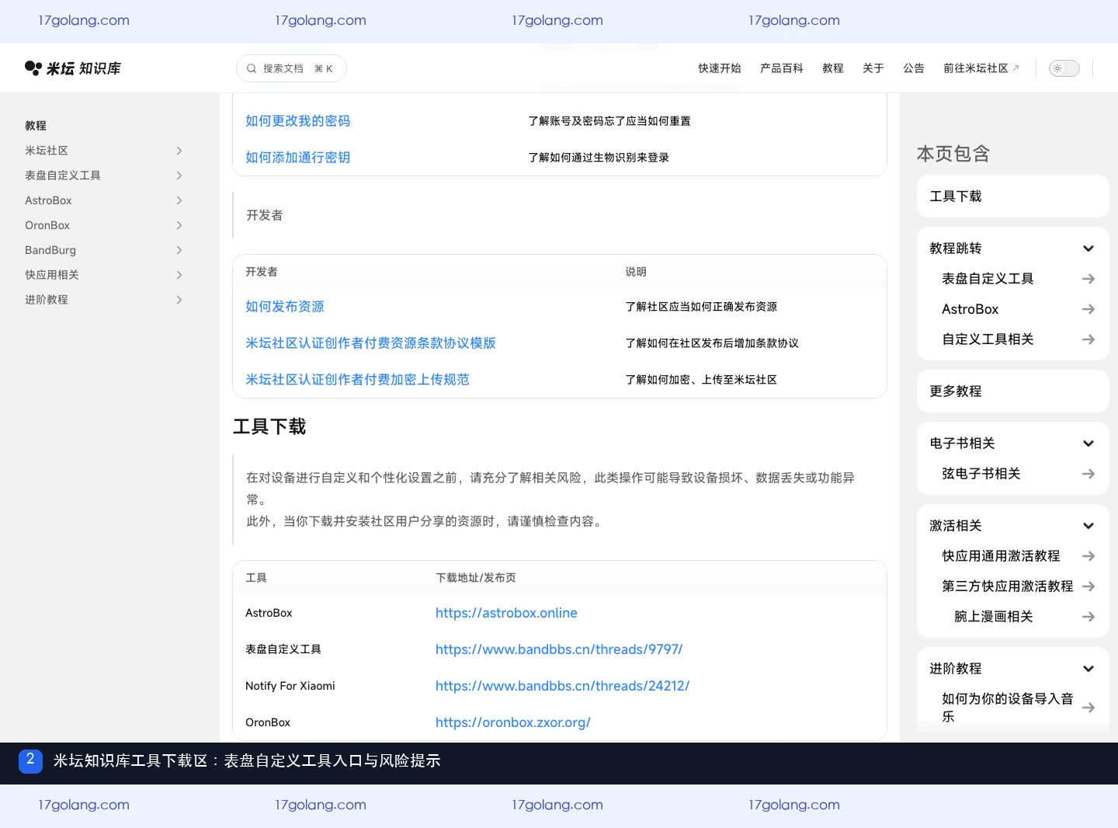Jump to 更多教程 in page contents
This screenshot has height=828, width=1118.
1013,391
